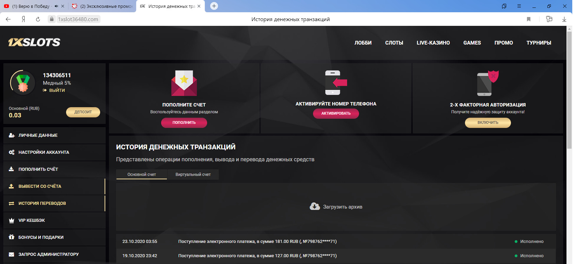The height and width of the screenshot is (264, 575).
Task: Click the gift icon by БОНУСЫ И ПОДАРКИ
Action: pos(11,237)
